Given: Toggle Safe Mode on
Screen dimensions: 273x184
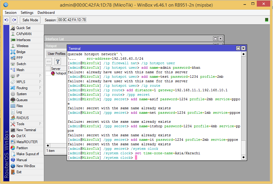Looking at the screenshot, I should (30, 20).
